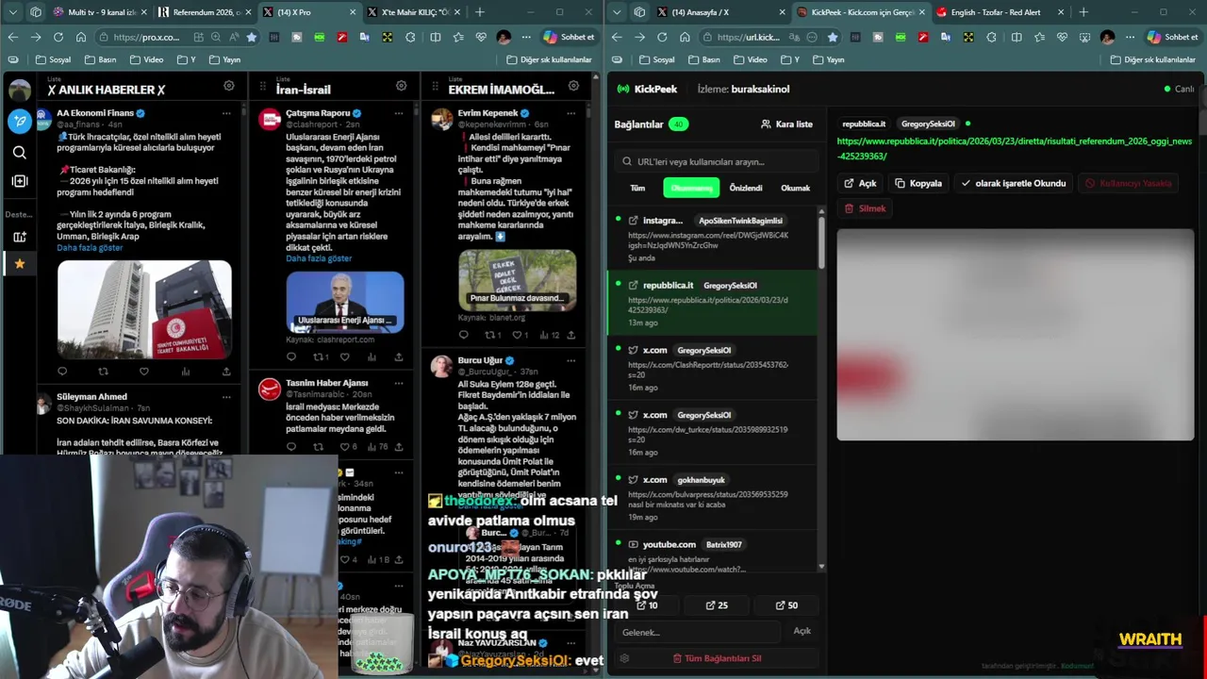Viewport: 1207px width, 679px height.
Task: Click the KickPeek logo
Action: (647, 89)
